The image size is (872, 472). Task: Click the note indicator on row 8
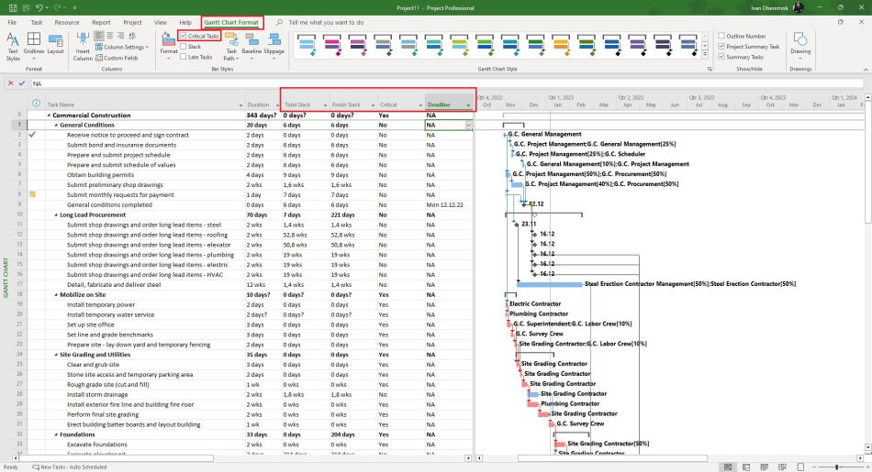point(32,194)
